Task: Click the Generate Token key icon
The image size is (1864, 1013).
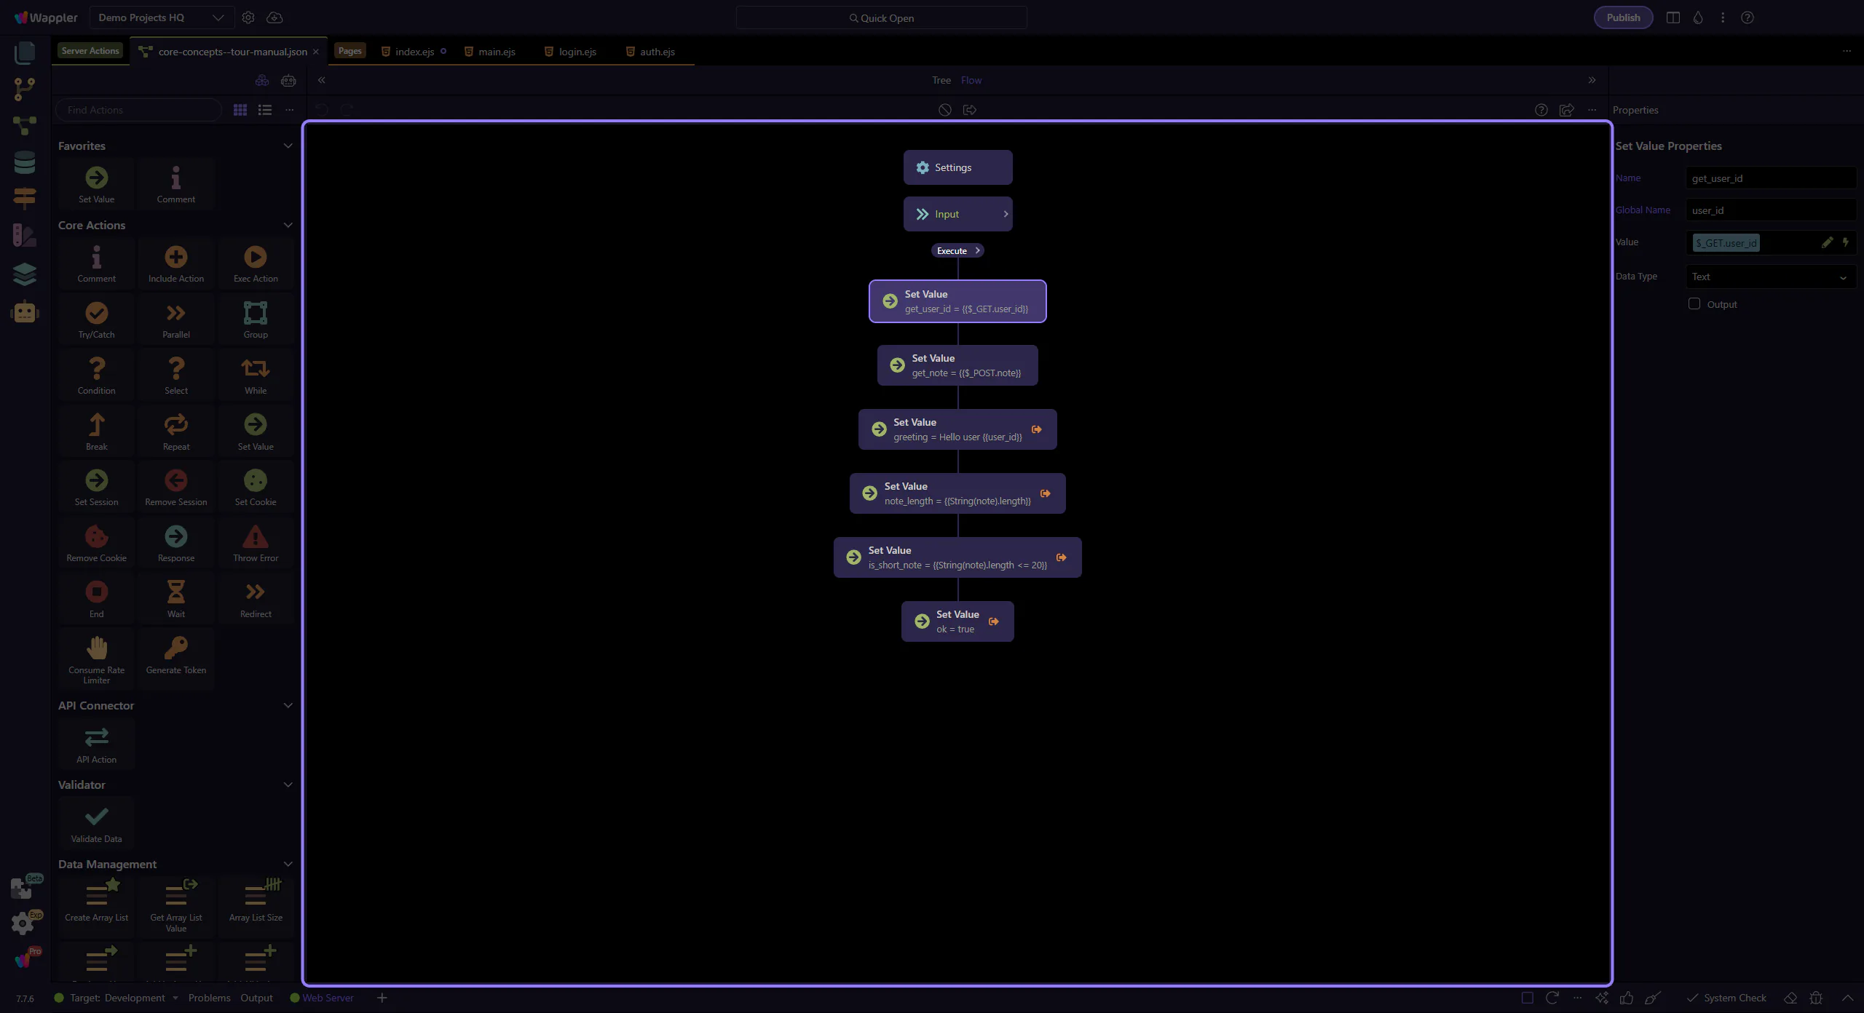Action: pos(175,648)
